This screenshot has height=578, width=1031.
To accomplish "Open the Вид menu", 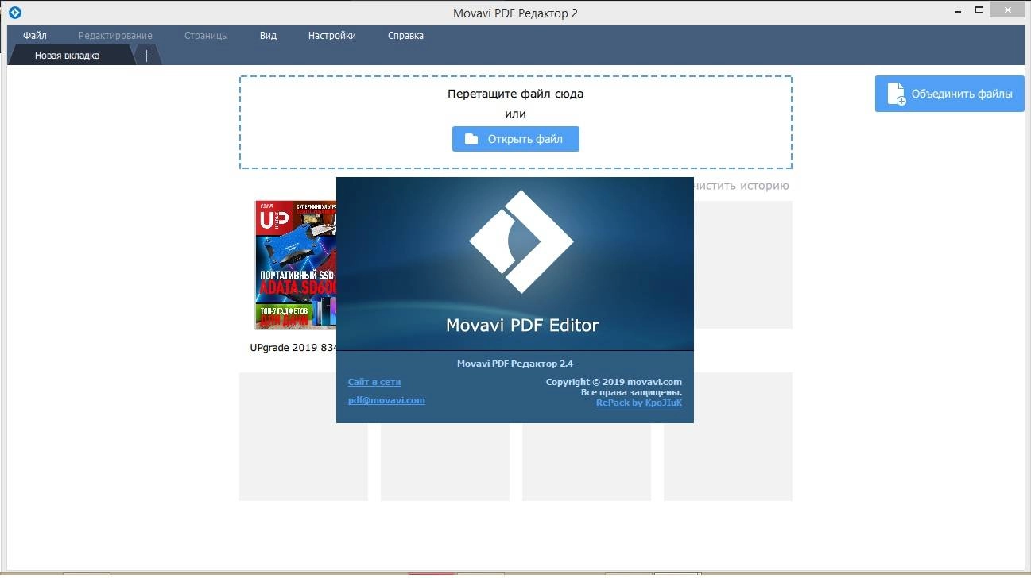I will click(x=268, y=36).
